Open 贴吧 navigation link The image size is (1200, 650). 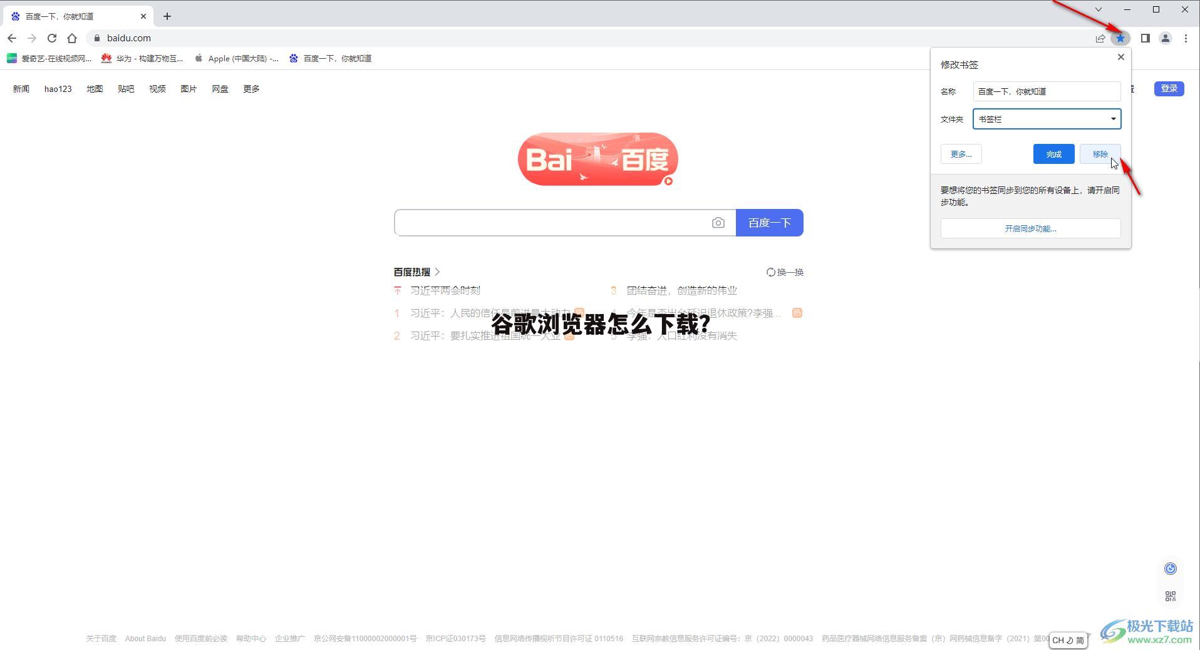126,89
